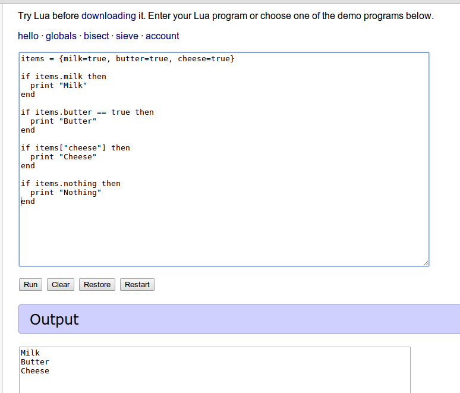Click the Restart button
The image size is (460, 393).
coord(137,284)
